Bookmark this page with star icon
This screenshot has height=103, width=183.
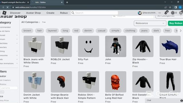click(x=170, y=7)
